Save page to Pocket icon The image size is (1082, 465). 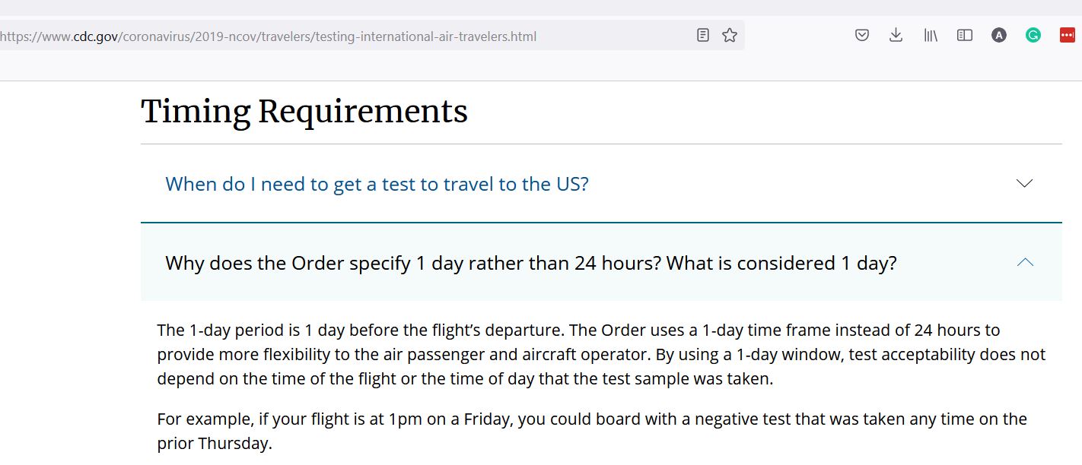[x=862, y=35]
